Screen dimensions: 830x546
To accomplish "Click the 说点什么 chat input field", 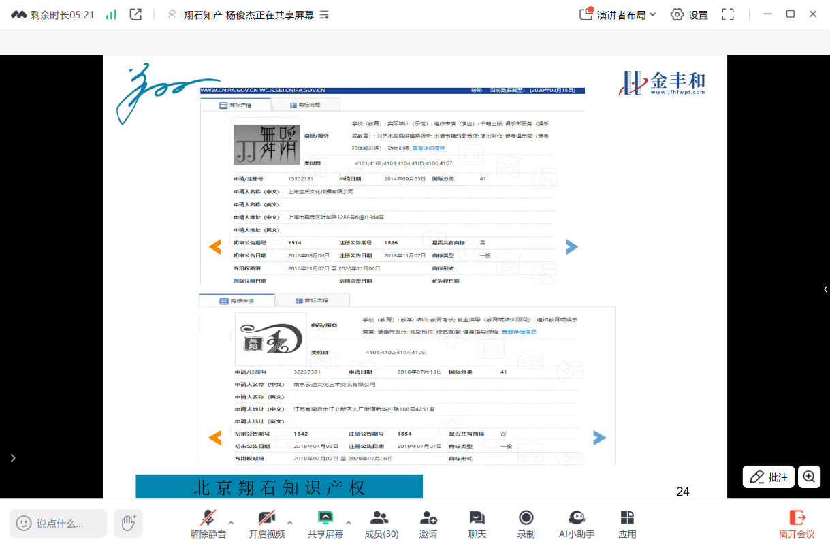I will [x=58, y=523].
